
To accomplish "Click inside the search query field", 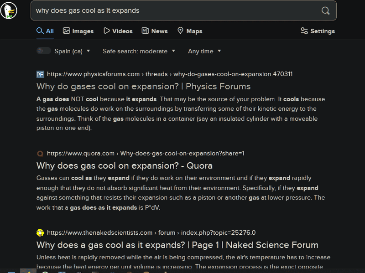I will click(173, 10).
